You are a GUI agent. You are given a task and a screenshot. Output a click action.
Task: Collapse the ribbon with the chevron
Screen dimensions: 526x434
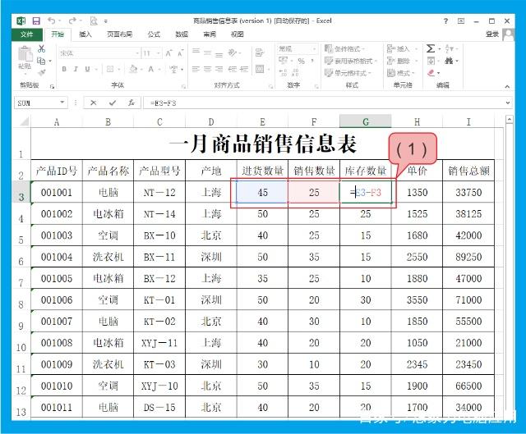click(507, 86)
